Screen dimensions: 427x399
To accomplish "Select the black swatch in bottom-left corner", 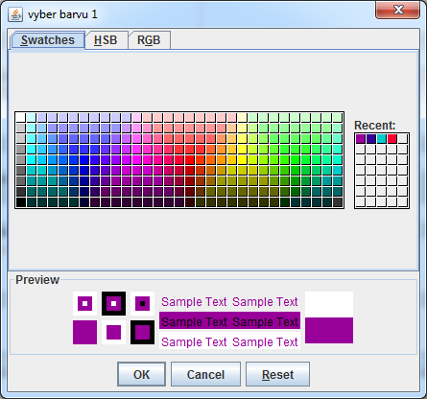I will (x=21, y=202).
